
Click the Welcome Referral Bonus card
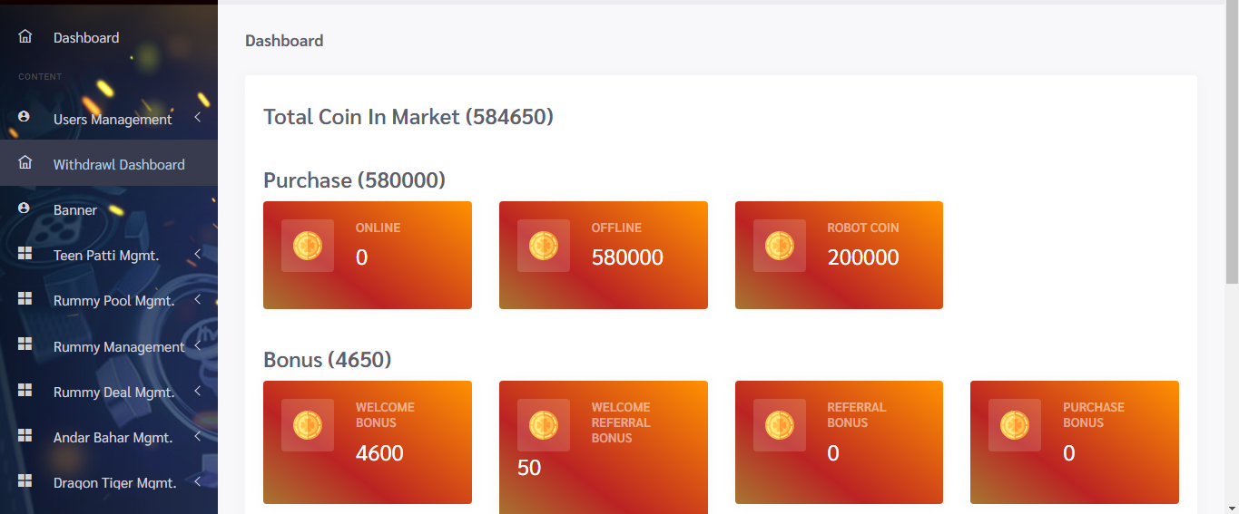(603, 442)
